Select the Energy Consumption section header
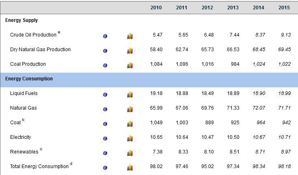This screenshot has width=298, height=175. coord(29,79)
